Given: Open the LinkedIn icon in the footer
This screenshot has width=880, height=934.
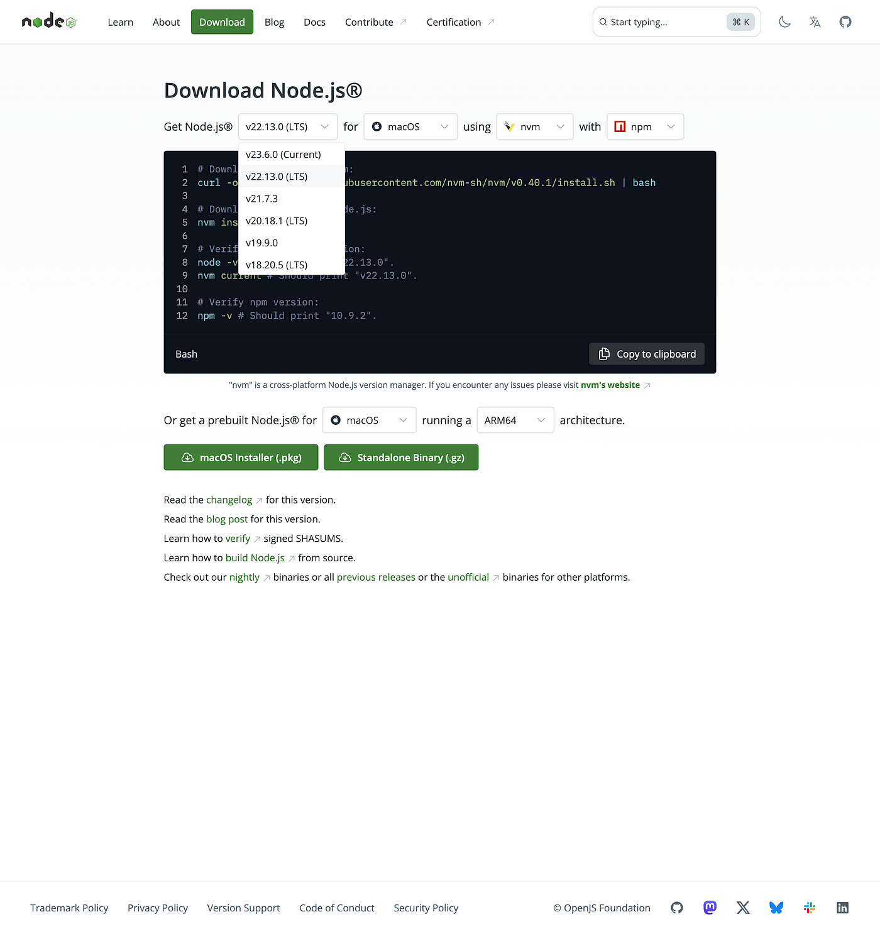Looking at the screenshot, I should coord(842,908).
